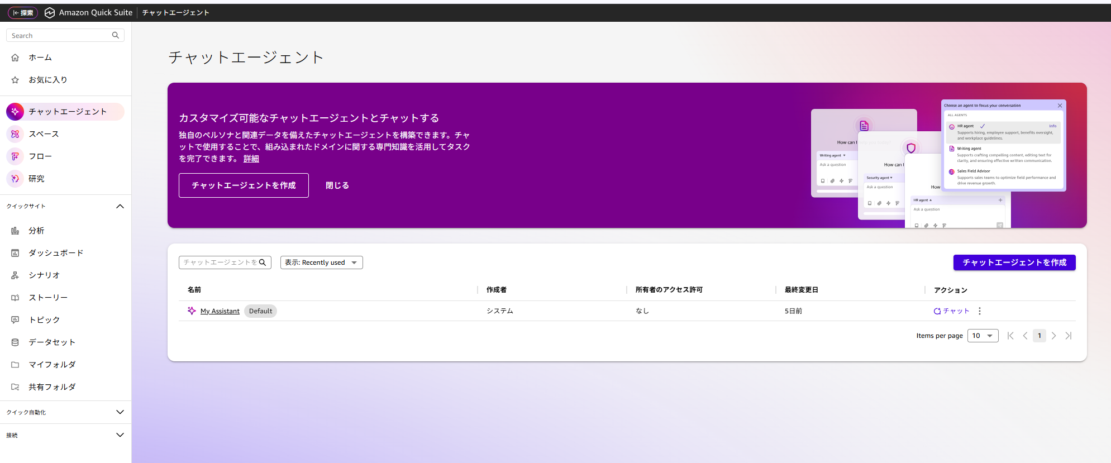The width and height of the screenshot is (1111, 463).
Task: Click the シナリオ icon
Action: point(15,275)
